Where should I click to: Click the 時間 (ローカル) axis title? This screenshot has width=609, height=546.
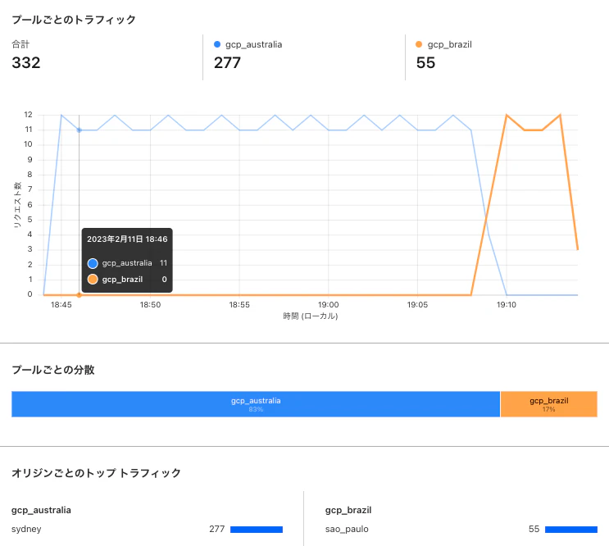(311, 316)
